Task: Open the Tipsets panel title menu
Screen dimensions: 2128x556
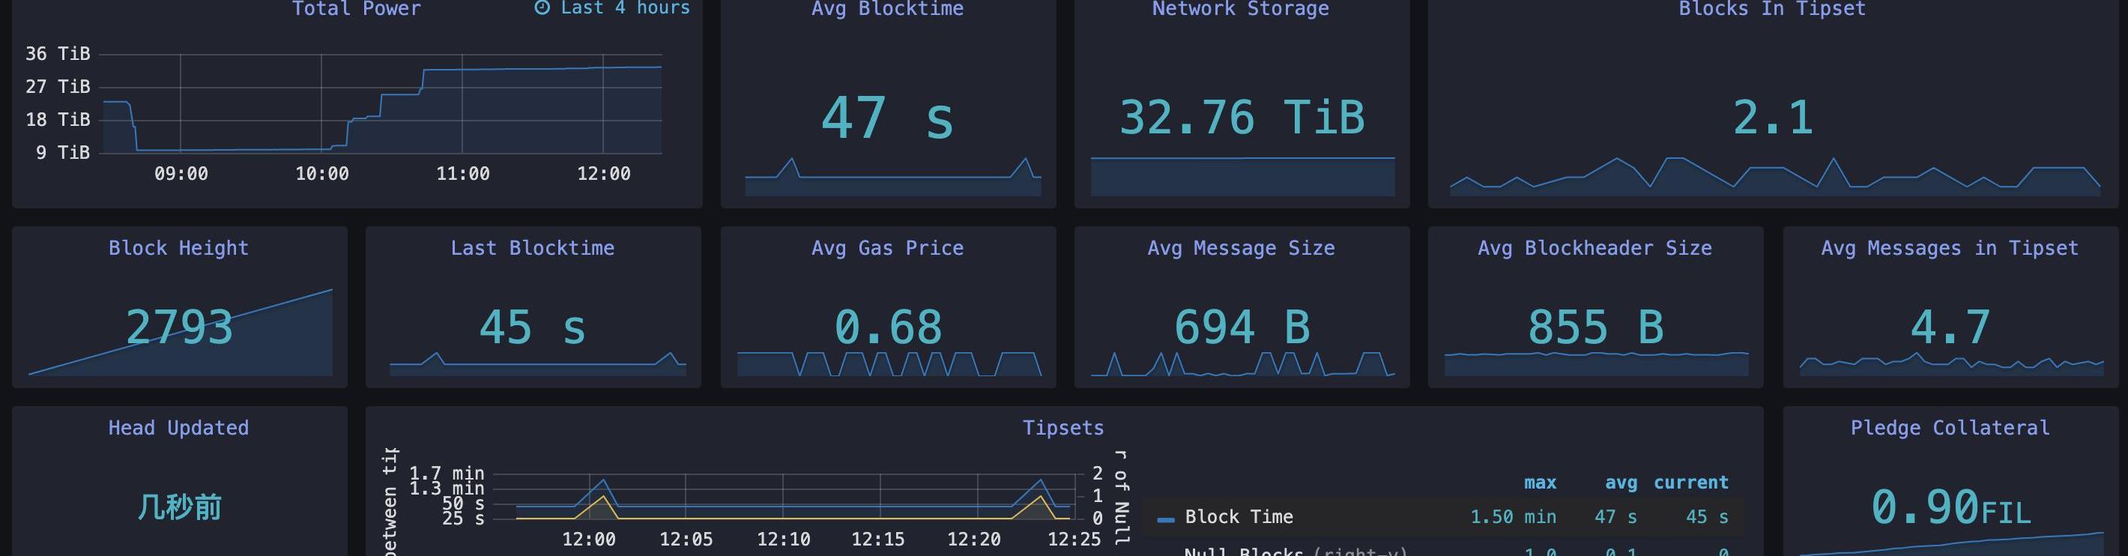Action: click(x=1063, y=428)
